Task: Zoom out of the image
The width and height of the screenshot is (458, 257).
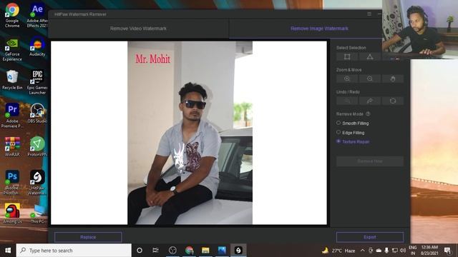Action: pos(370,79)
